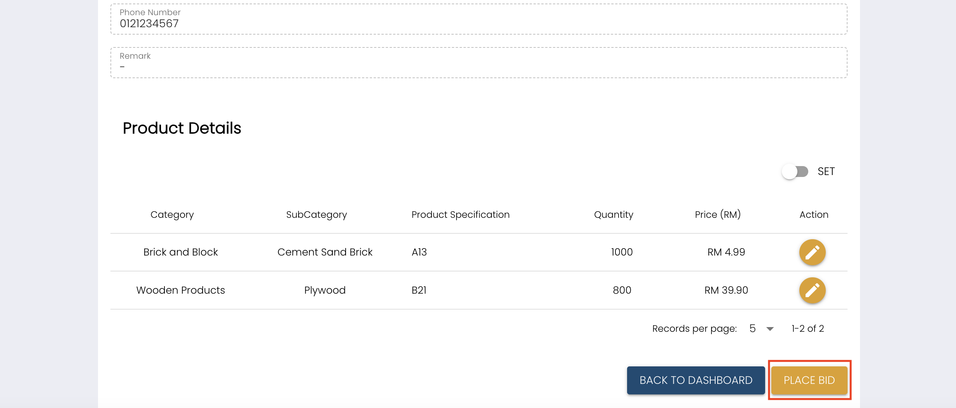Viewport: 956px width, 408px height.
Task: Click the PLACE BID button
Action: (809, 380)
